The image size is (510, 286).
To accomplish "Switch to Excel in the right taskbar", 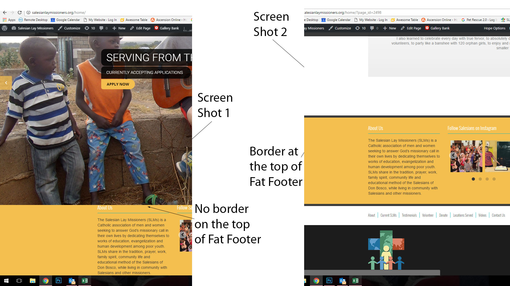I will (355, 281).
